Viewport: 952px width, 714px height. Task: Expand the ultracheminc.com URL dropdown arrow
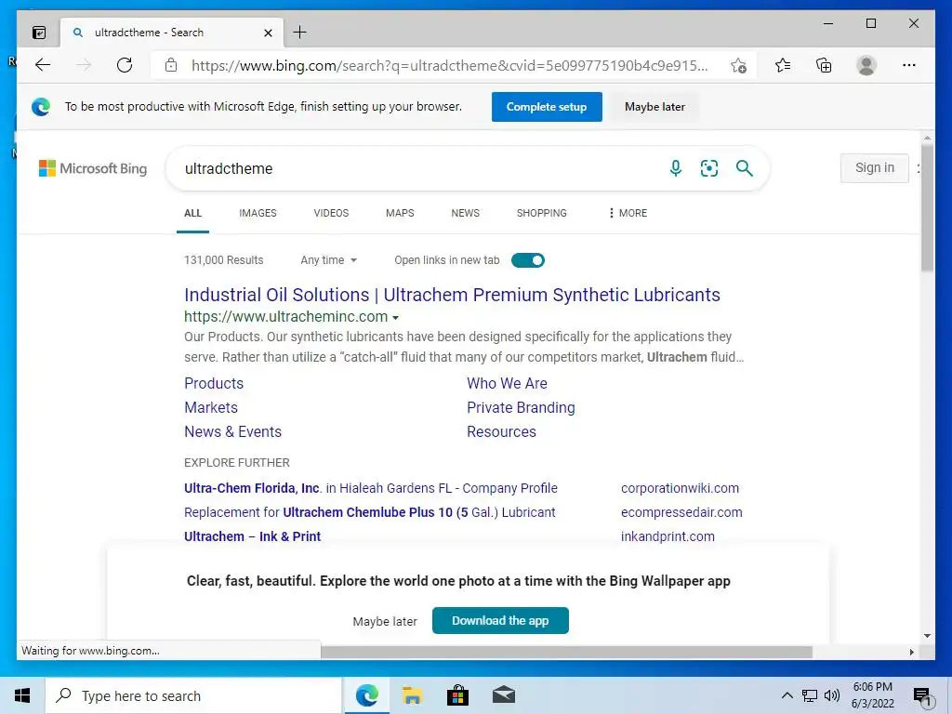[x=396, y=318]
